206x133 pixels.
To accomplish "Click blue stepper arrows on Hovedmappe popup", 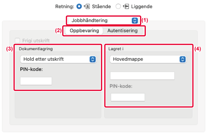I will (183, 59).
